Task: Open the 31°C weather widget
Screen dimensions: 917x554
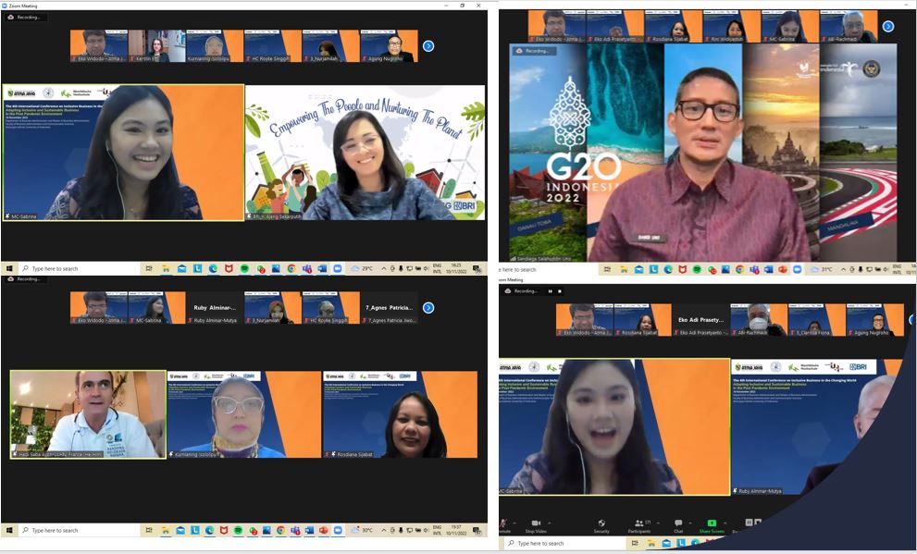Action: [x=822, y=269]
